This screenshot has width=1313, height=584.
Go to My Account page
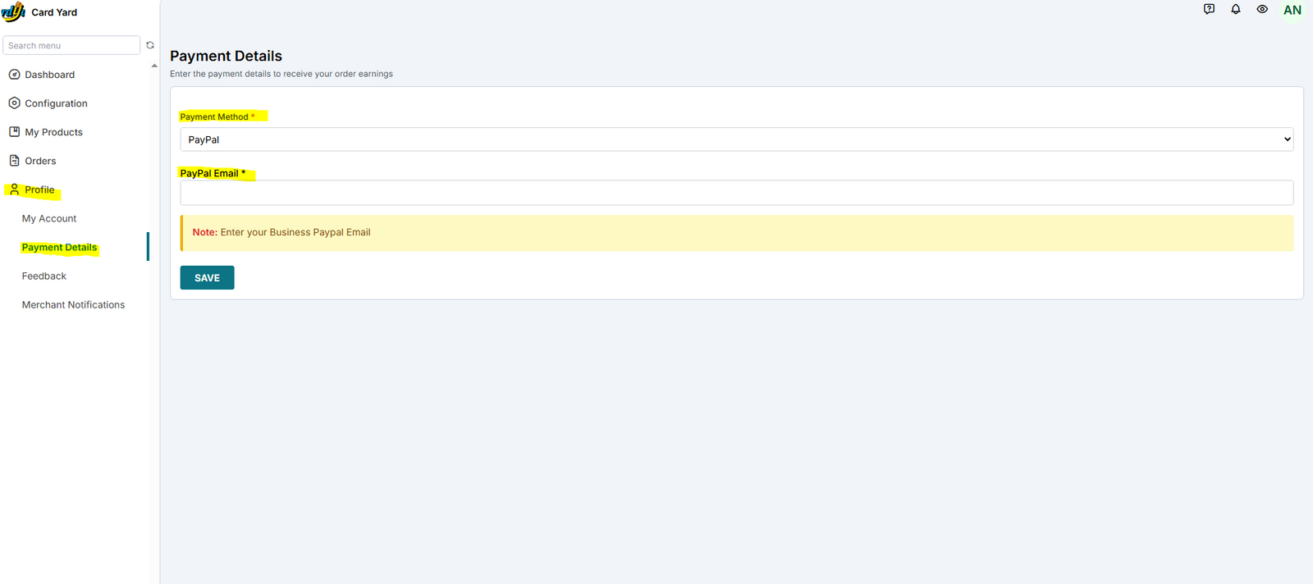(49, 219)
